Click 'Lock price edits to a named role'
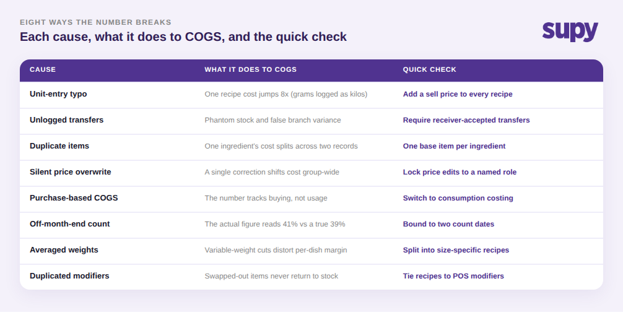Viewport: 623px width, 328px height. [460, 172]
